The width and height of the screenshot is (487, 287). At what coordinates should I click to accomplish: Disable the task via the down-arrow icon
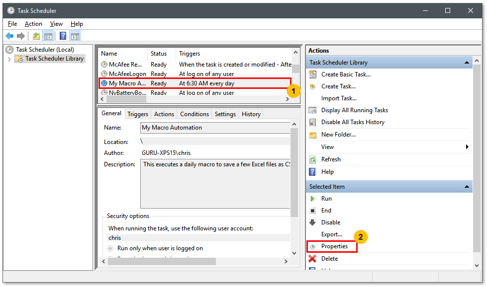point(312,222)
